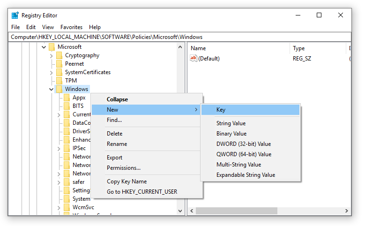The image size is (365, 227).
Task: Expand the IPSec subkey node
Action: tap(59, 149)
